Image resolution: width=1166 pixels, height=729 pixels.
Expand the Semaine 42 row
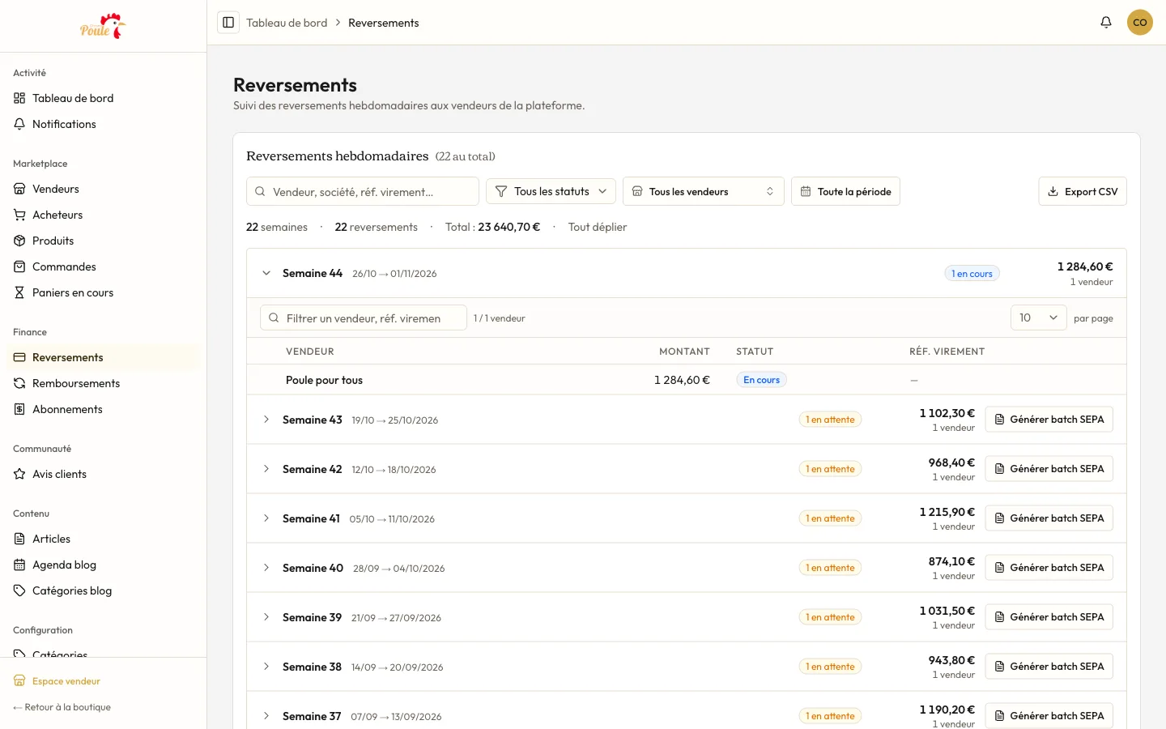click(x=266, y=469)
